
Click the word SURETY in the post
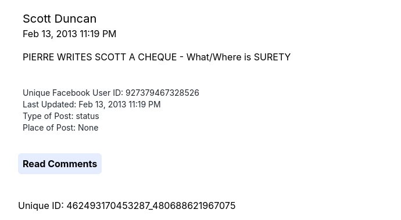point(272,57)
